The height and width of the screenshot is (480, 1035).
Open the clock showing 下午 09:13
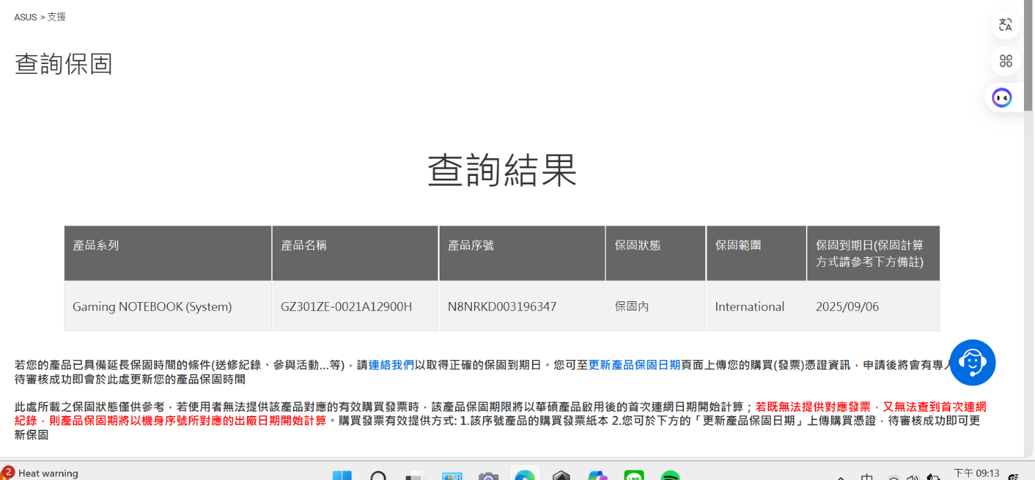[x=976, y=473]
